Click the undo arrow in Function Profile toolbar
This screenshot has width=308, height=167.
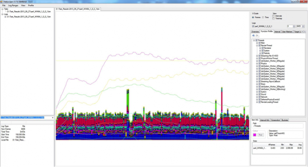click(253, 36)
